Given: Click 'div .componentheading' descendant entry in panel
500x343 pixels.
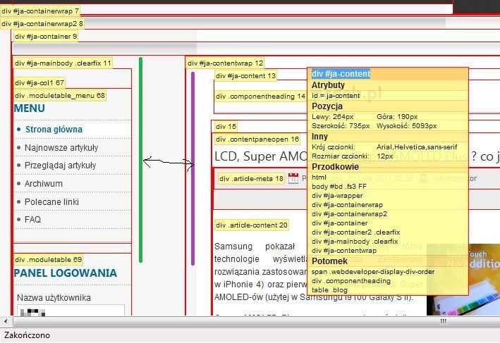Looking at the screenshot, I should (x=350, y=281).
